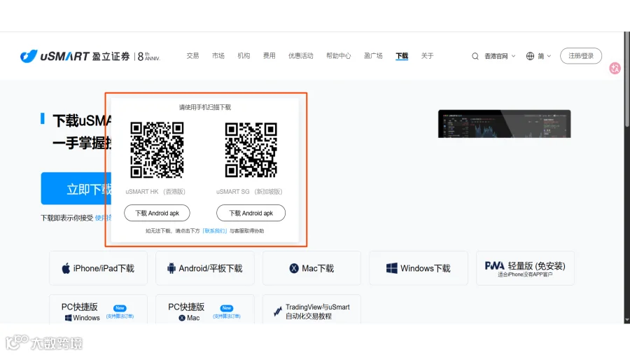
Task: Click the PWA logo on 轻量版
Action: tap(494, 266)
